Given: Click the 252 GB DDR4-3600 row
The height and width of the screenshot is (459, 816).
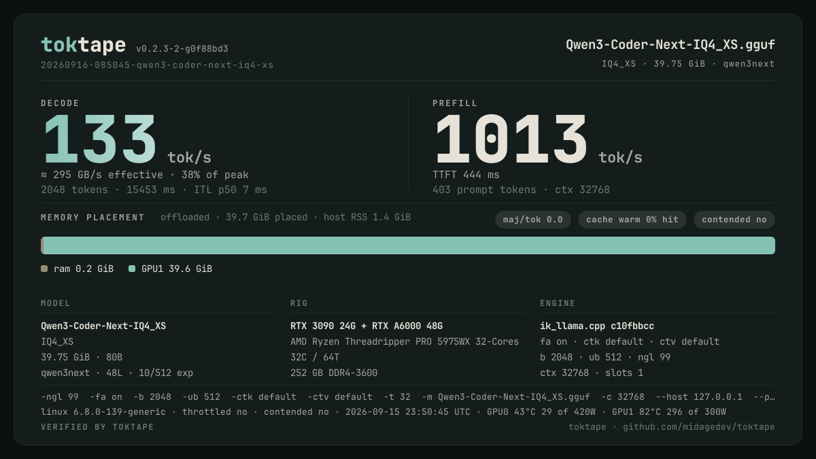Looking at the screenshot, I should (334, 373).
